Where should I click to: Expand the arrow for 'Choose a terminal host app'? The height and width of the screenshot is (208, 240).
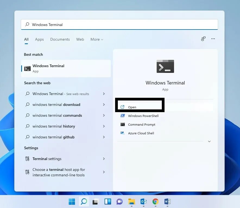104,172
